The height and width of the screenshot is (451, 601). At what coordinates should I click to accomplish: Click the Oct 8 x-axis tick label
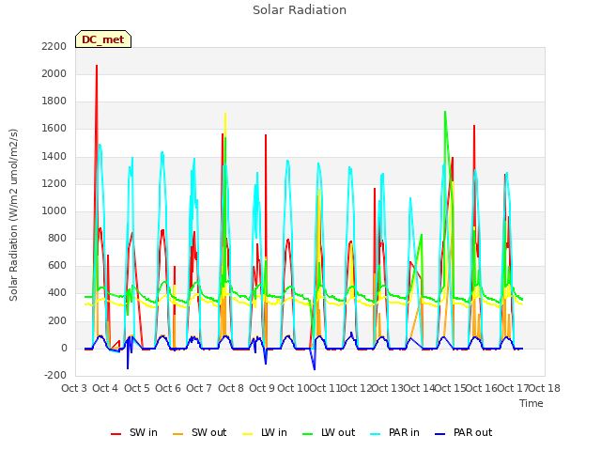(x=231, y=388)
